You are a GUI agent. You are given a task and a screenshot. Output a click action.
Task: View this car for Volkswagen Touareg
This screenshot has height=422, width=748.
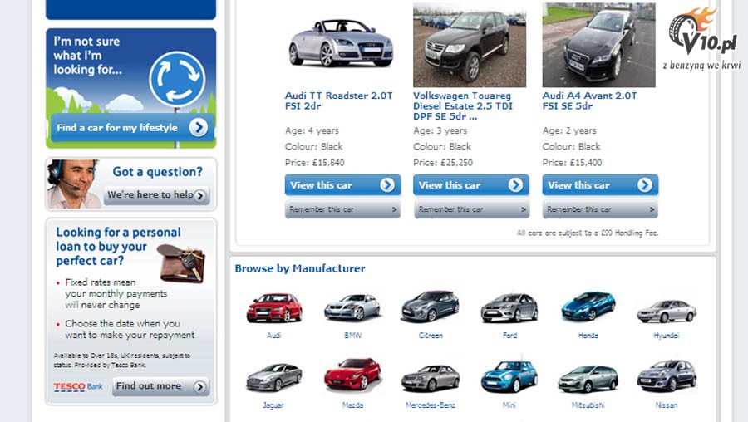point(471,185)
